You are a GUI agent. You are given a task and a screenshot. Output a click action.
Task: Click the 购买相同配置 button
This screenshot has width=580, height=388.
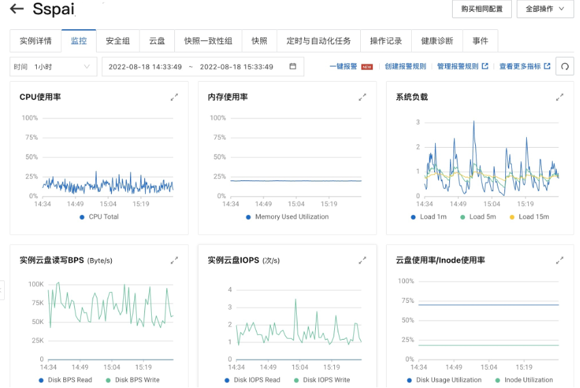point(481,9)
